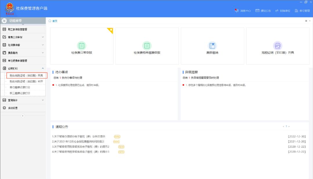Click the 首页 home tab

pyautogui.click(x=53, y=21)
